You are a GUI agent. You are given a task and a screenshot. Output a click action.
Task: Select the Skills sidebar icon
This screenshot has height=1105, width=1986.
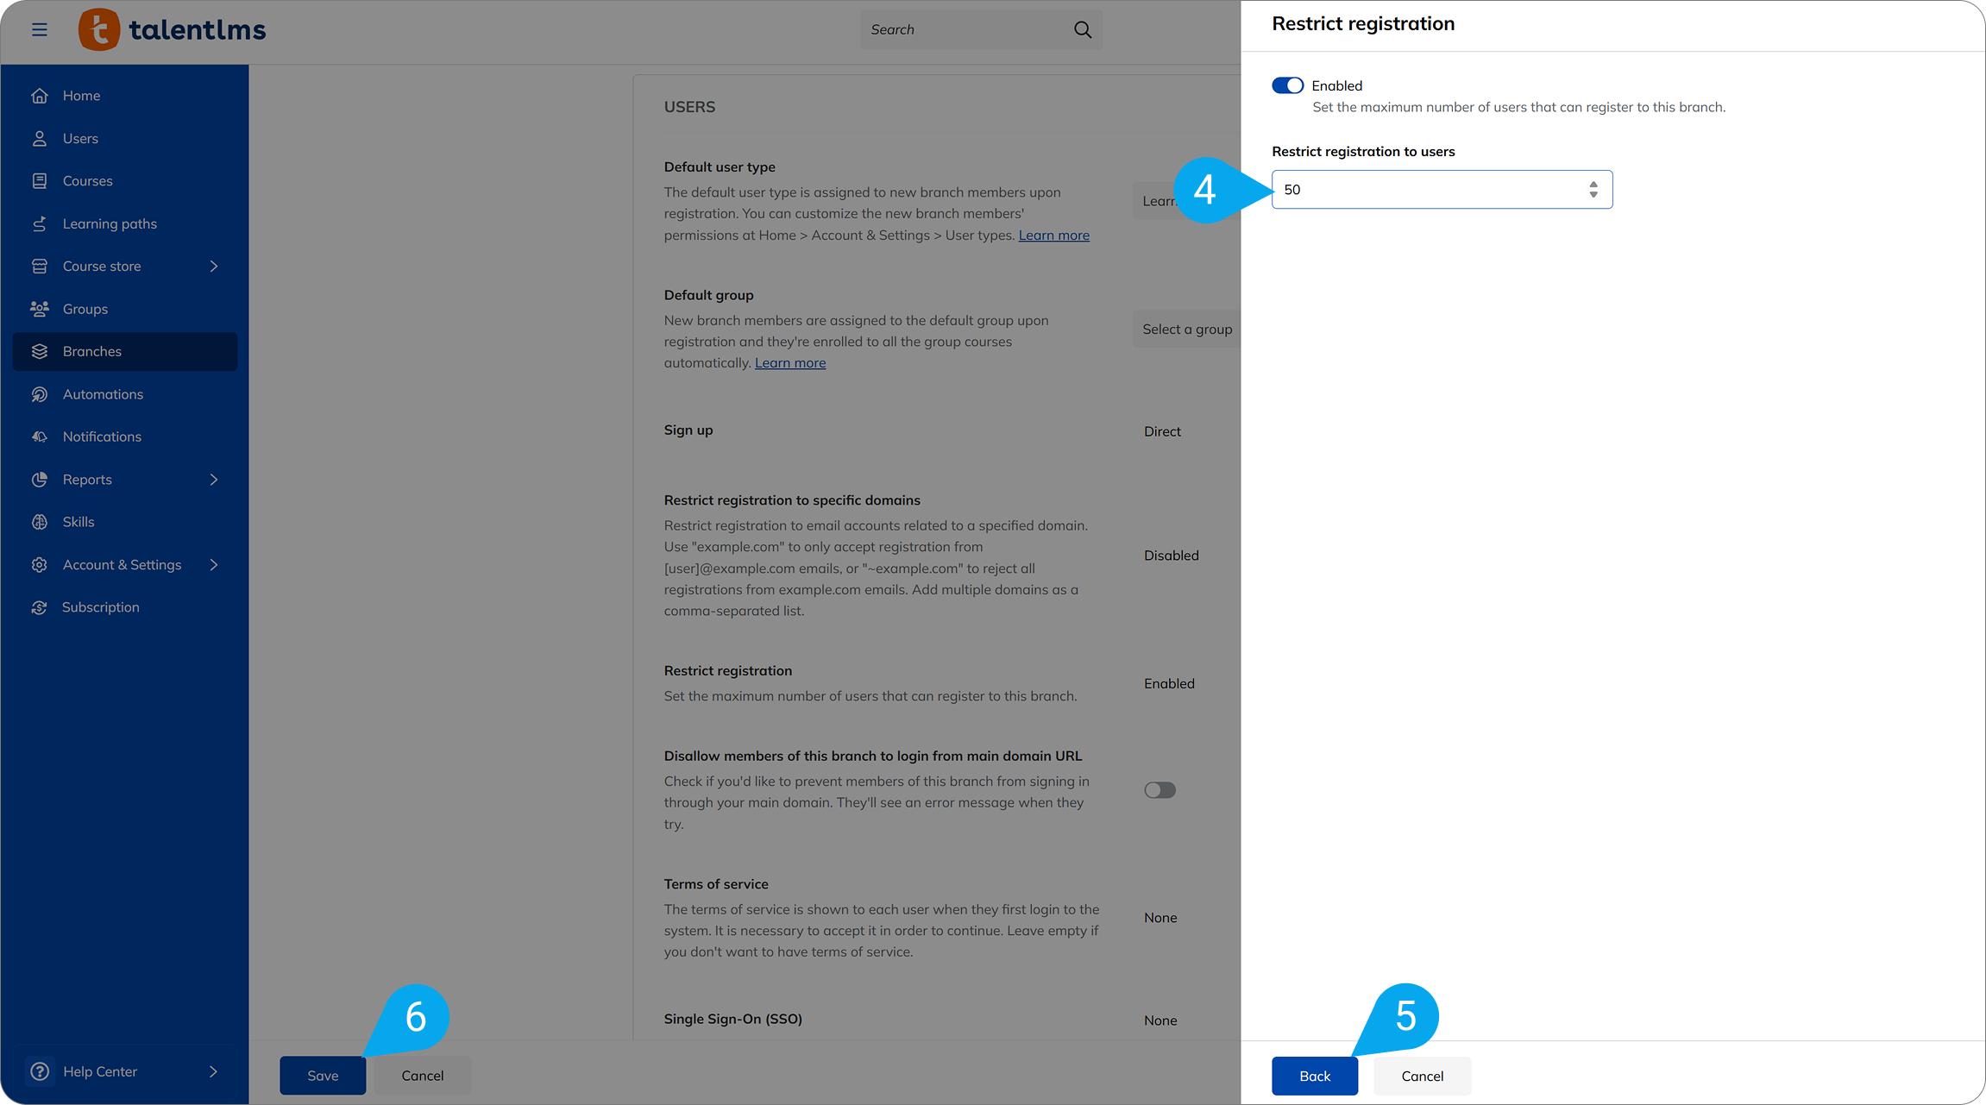[40, 521]
